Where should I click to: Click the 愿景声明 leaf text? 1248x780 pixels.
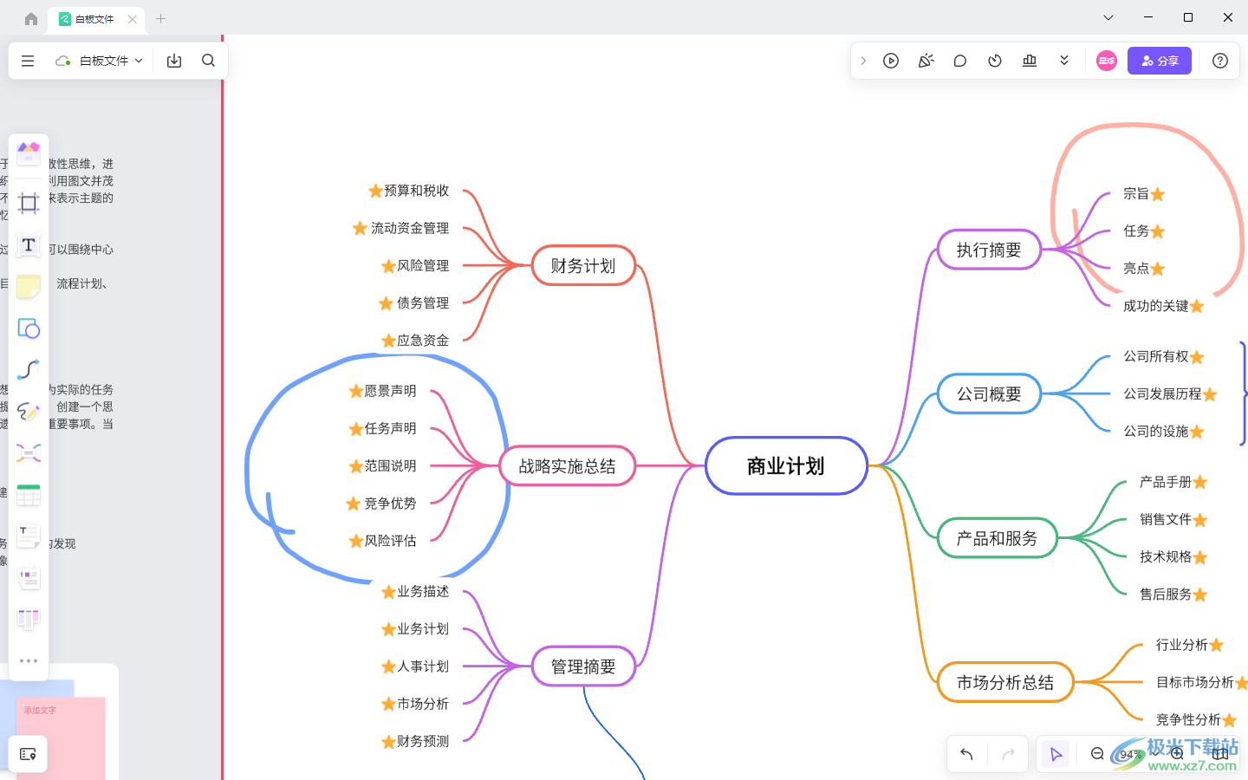(x=390, y=391)
